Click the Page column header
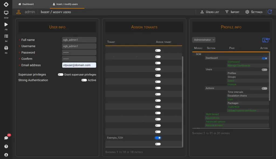This screenshot has width=276, height=159. [232, 48]
